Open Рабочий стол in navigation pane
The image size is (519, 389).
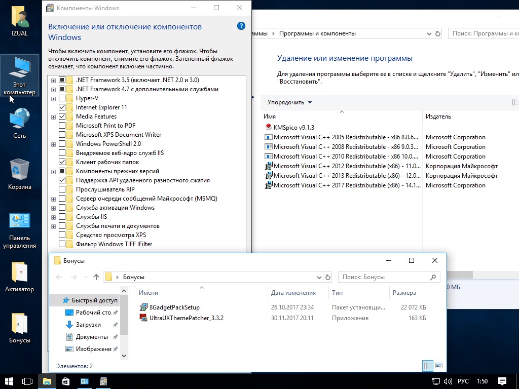(93, 312)
